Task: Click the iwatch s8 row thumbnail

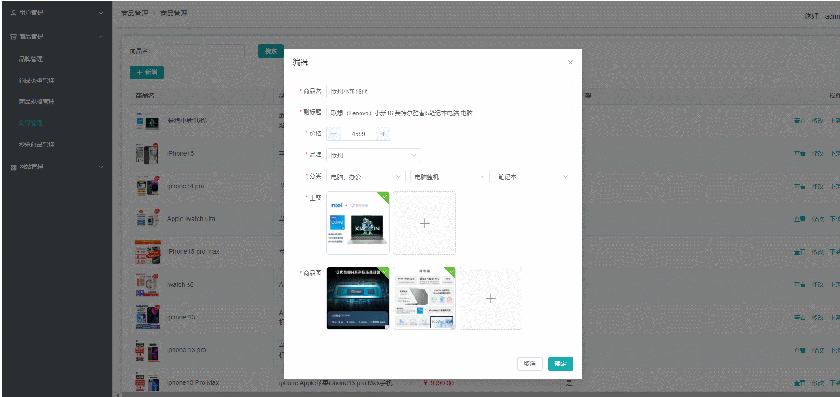Action: click(x=148, y=284)
